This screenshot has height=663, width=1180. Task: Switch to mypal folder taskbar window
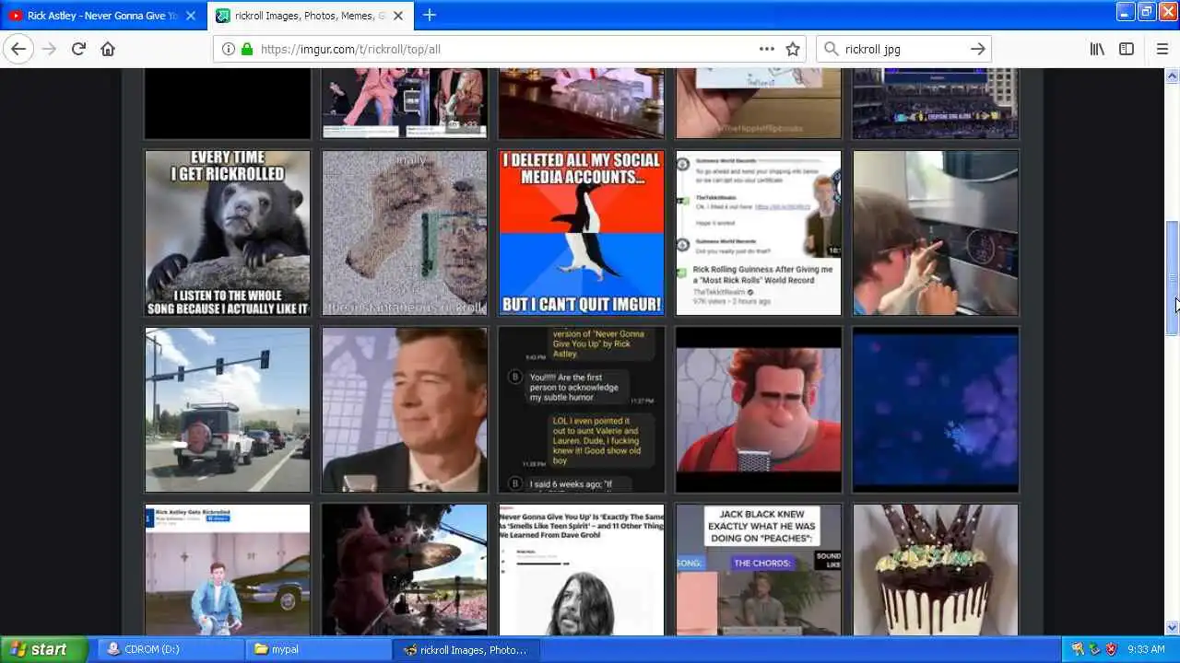coord(318,649)
